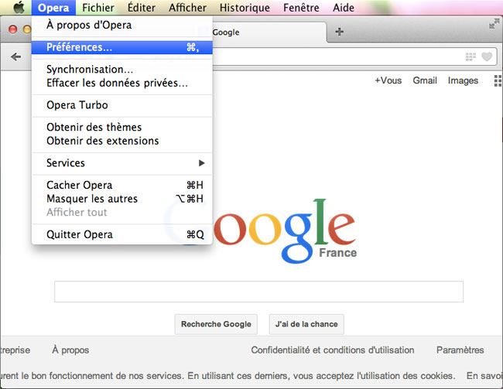The height and width of the screenshot is (389, 503).
Task: Click the Google search input field
Action: (x=259, y=292)
